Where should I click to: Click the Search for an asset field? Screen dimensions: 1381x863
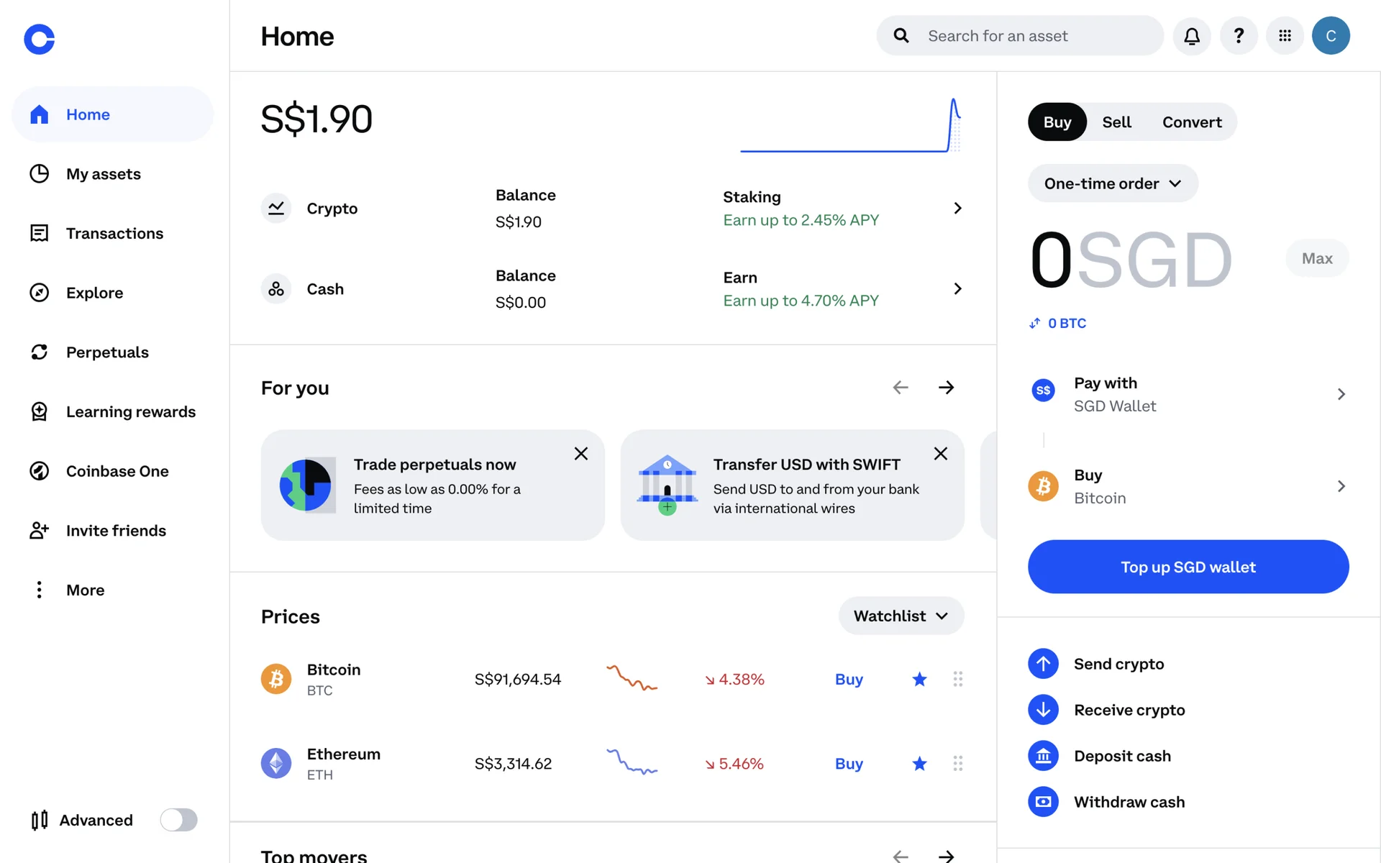[x=1021, y=36]
